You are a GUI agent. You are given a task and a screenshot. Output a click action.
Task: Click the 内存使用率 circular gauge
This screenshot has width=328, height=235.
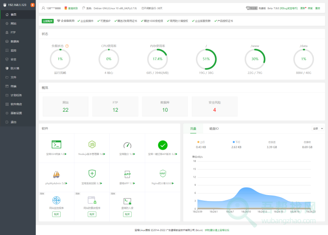click(157, 59)
